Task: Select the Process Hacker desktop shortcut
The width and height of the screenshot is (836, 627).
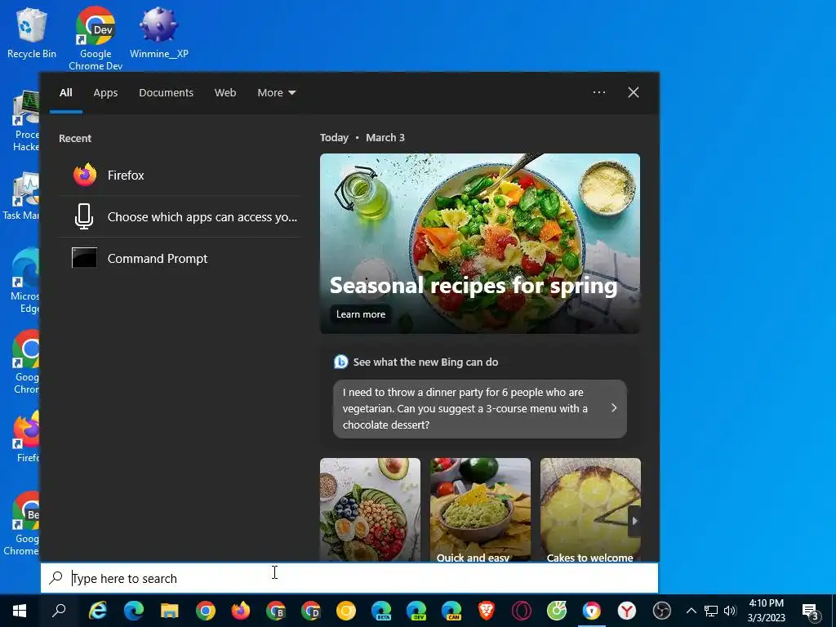Action: point(25,122)
